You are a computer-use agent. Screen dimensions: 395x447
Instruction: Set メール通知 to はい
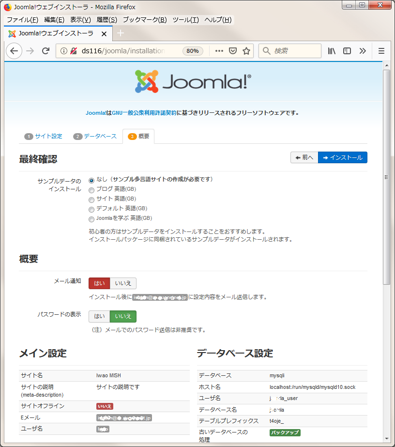tap(99, 283)
